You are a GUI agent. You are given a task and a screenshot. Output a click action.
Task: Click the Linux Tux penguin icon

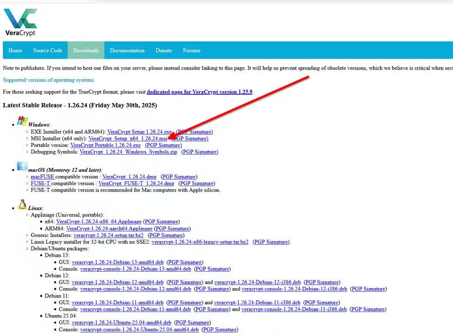22,204
